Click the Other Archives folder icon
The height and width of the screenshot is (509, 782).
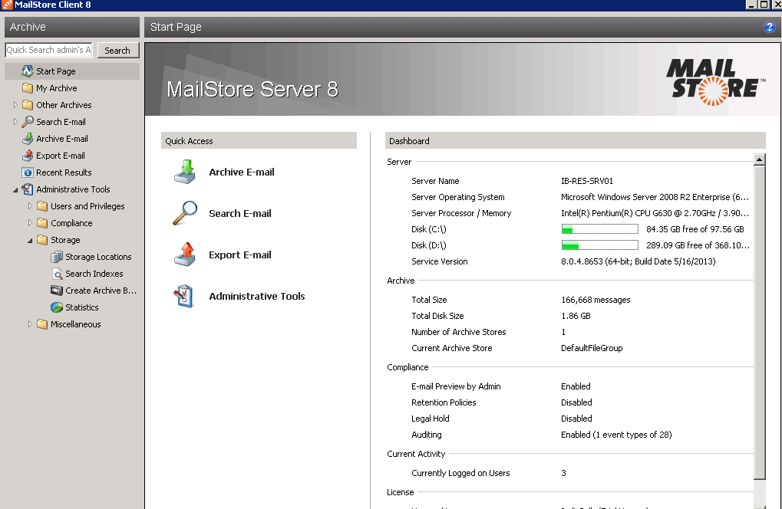[28, 105]
